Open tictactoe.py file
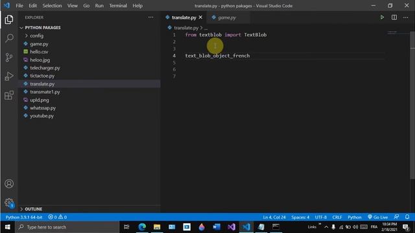415x233 pixels. (42, 76)
